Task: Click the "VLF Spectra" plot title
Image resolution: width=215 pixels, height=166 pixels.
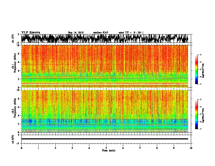Action: pos(31,33)
